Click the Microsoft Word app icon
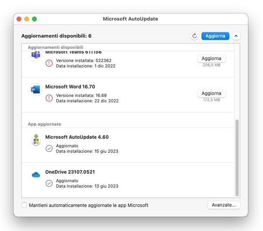 tap(36, 89)
